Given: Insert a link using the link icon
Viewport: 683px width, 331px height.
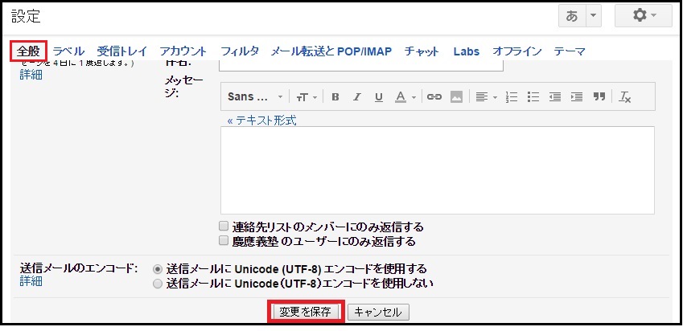Looking at the screenshot, I should 434,97.
